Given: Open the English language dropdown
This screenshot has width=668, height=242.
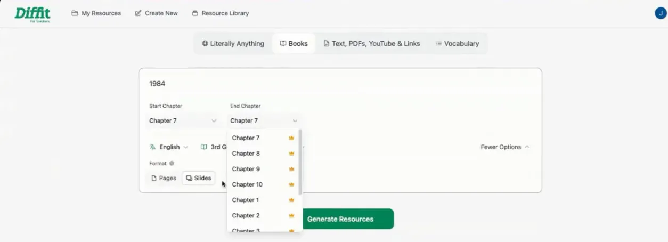Looking at the screenshot, I should point(169,147).
